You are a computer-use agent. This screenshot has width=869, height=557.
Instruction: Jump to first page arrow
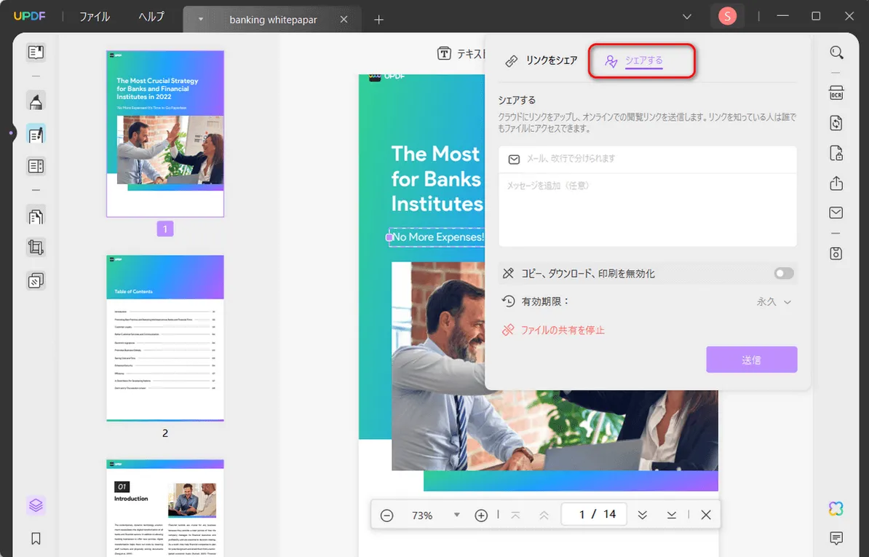tap(515, 515)
